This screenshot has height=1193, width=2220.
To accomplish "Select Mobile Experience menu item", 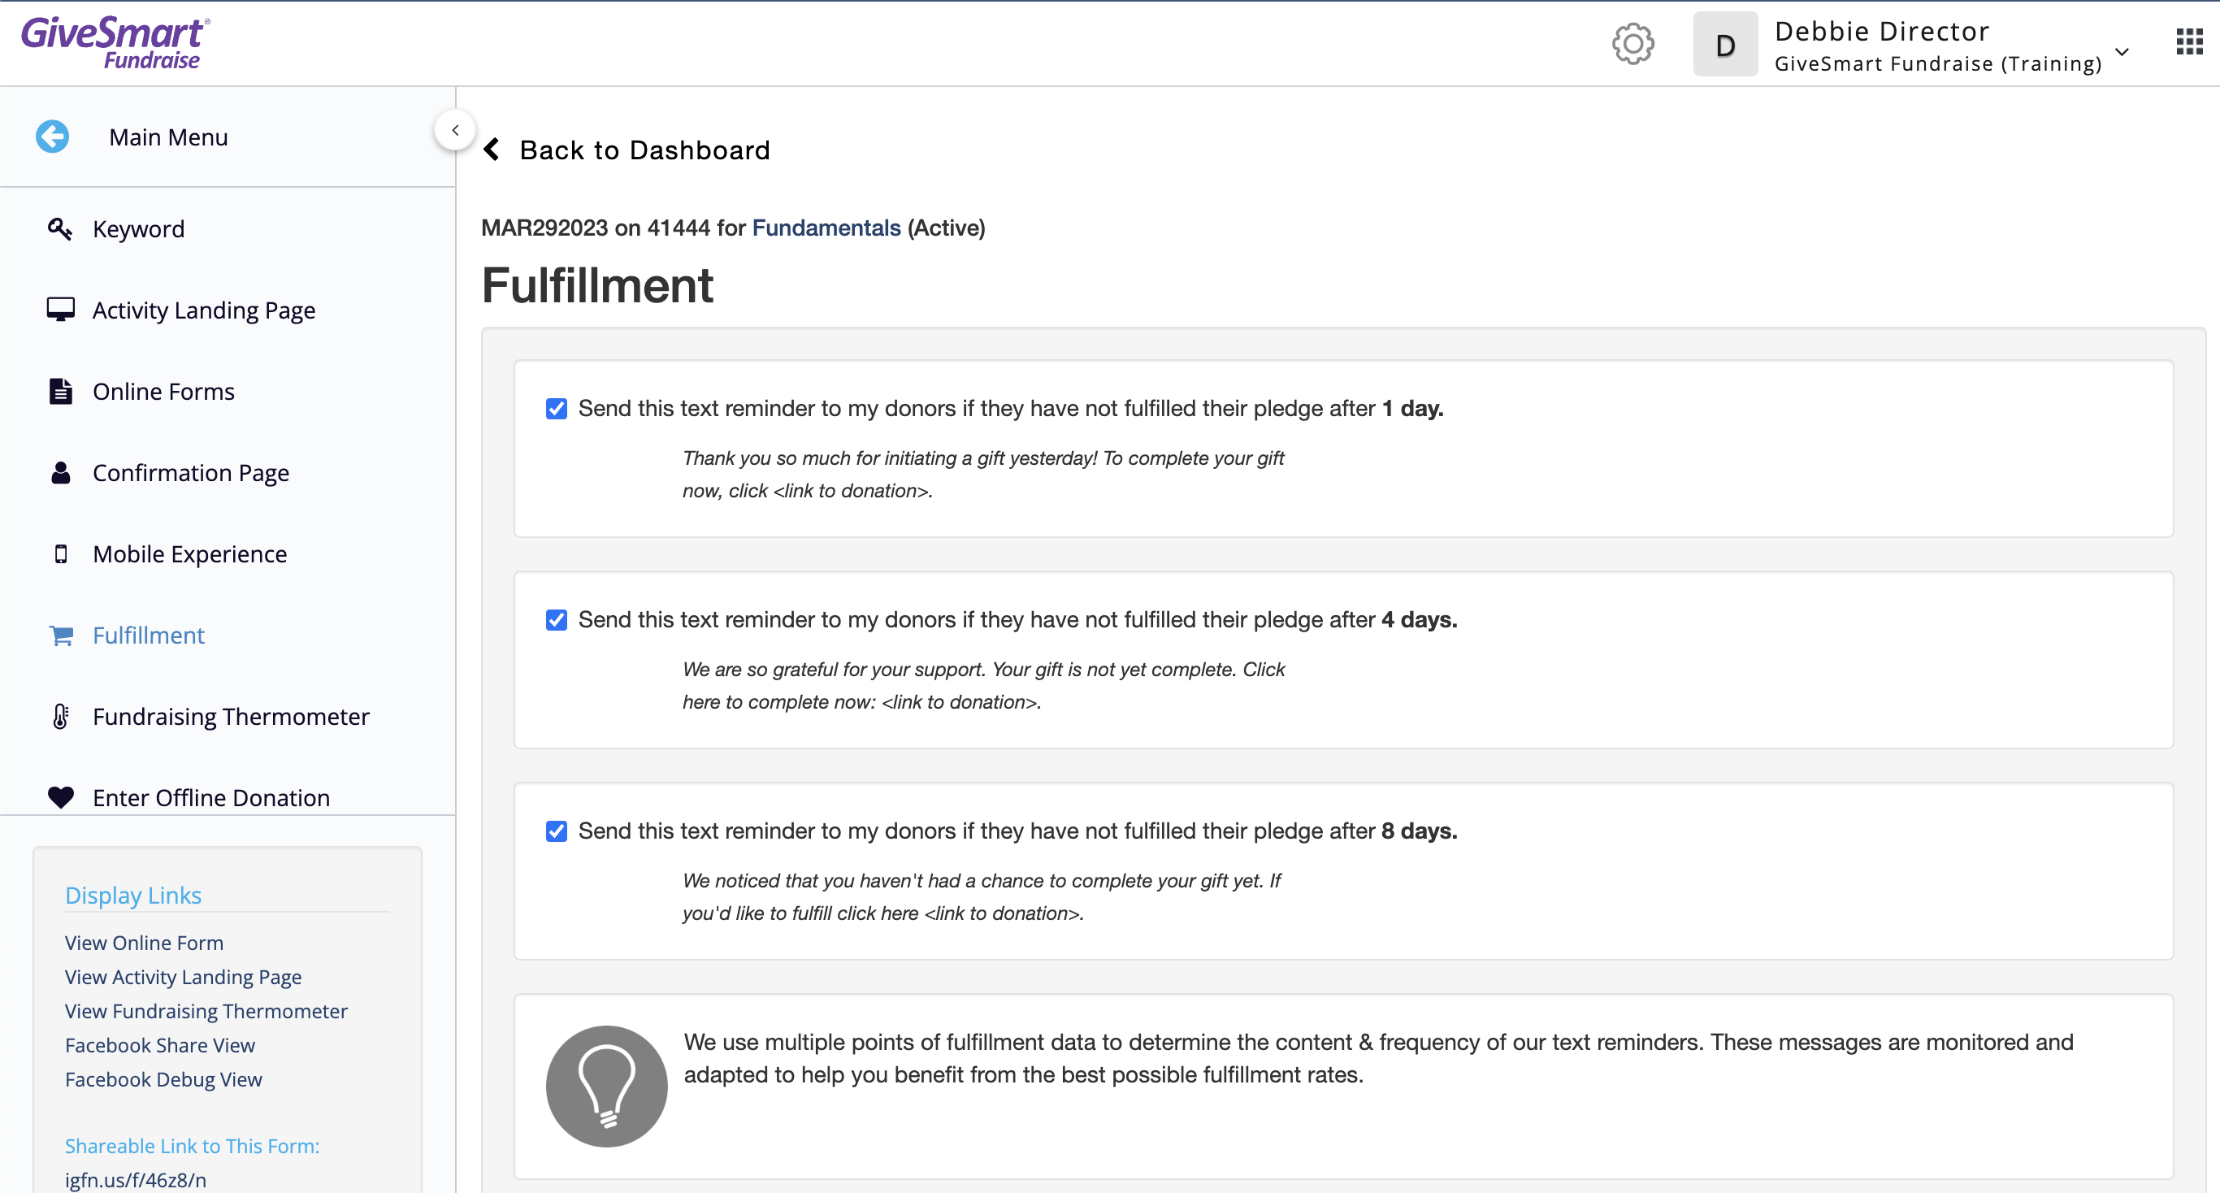I will [189, 553].
